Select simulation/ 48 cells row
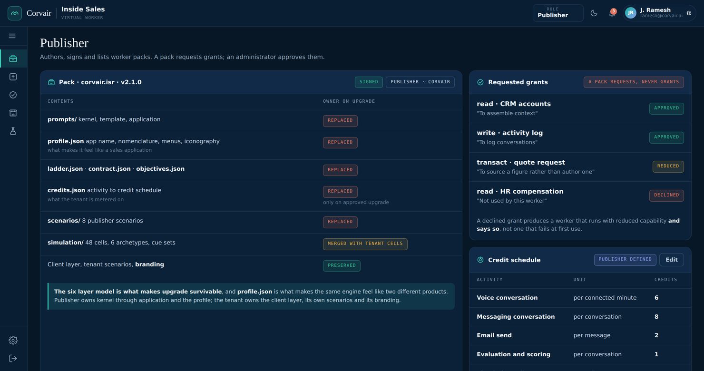This screenshot has height=371, width=704. click(251, 244)
